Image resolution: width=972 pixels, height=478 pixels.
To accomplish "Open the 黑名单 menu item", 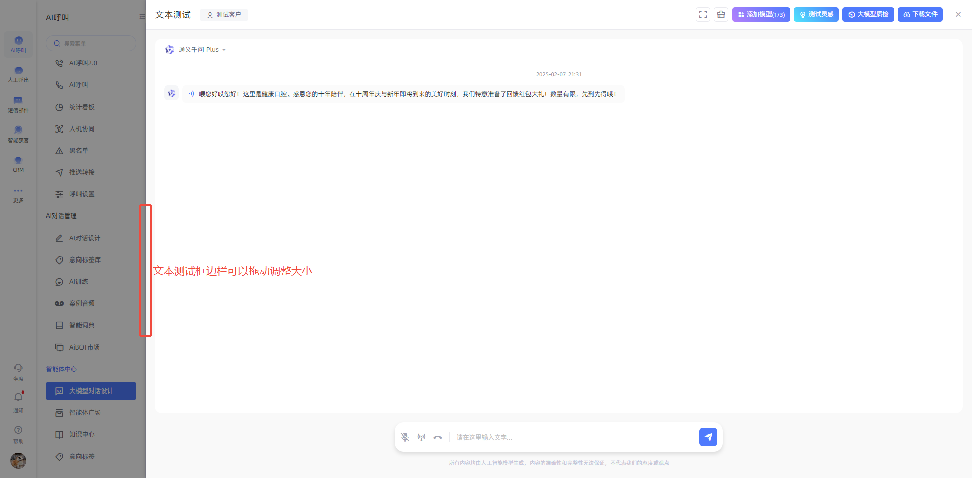I will 91,151.
